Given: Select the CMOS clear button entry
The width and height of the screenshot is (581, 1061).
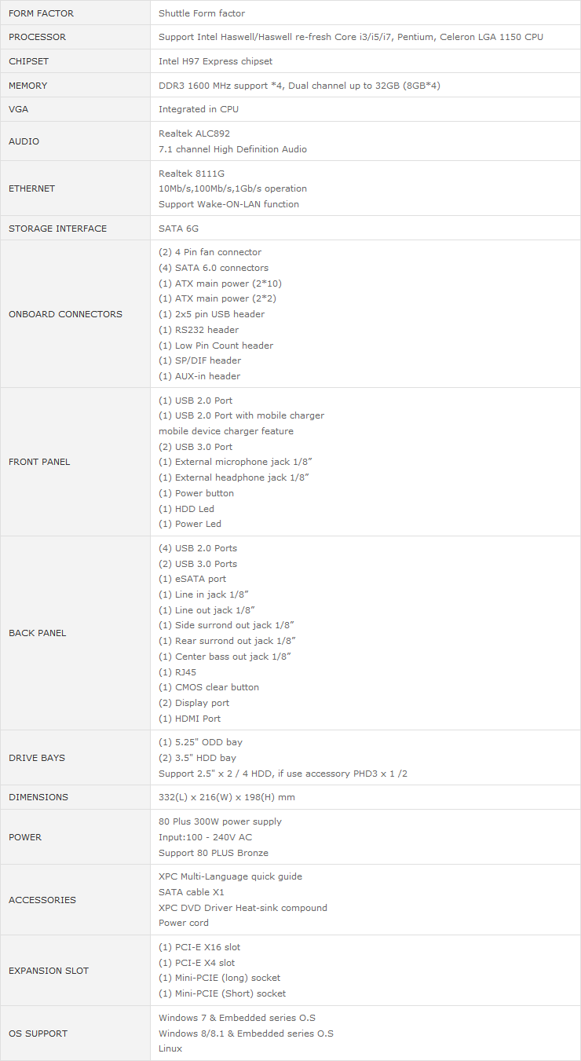Looking at the screenshot, I should (209, 687).
